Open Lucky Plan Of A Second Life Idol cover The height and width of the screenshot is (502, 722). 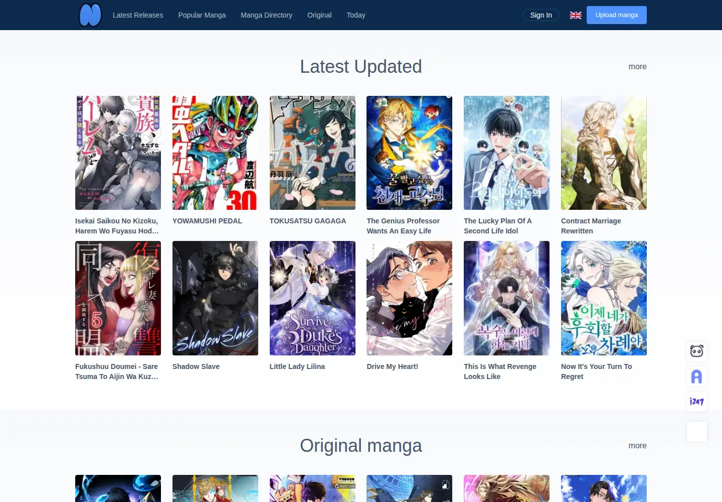click(506, 153)
